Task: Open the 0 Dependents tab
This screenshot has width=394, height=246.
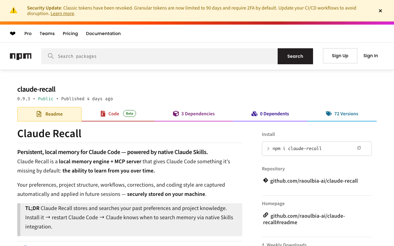Action: (270, 114)
